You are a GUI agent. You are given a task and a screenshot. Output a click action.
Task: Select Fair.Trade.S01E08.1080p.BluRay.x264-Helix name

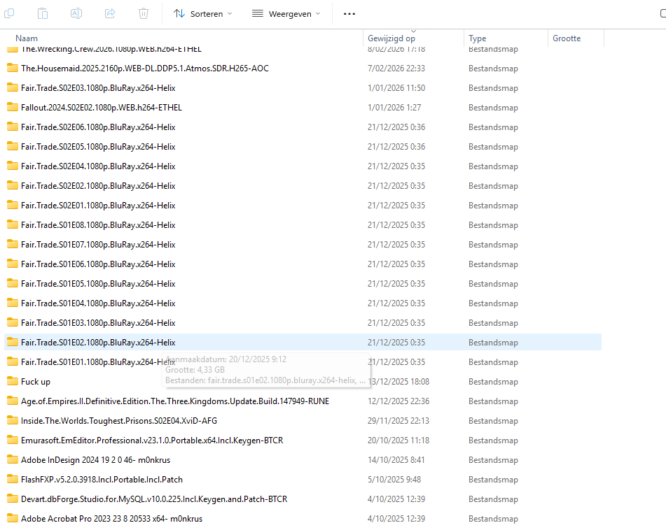tap(98, 224)
